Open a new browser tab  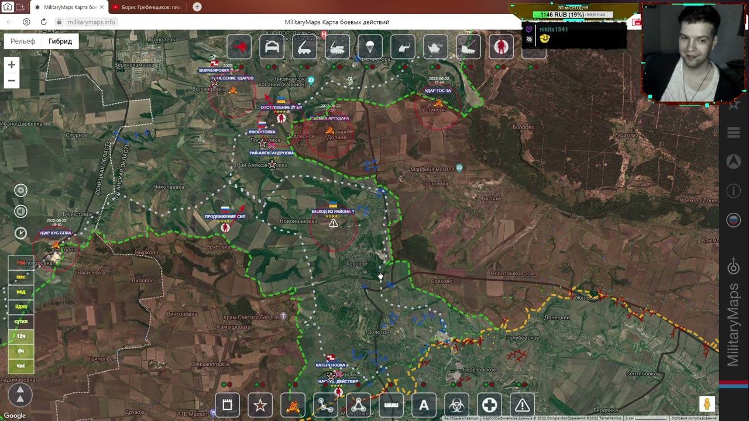(x=197, y=7)
